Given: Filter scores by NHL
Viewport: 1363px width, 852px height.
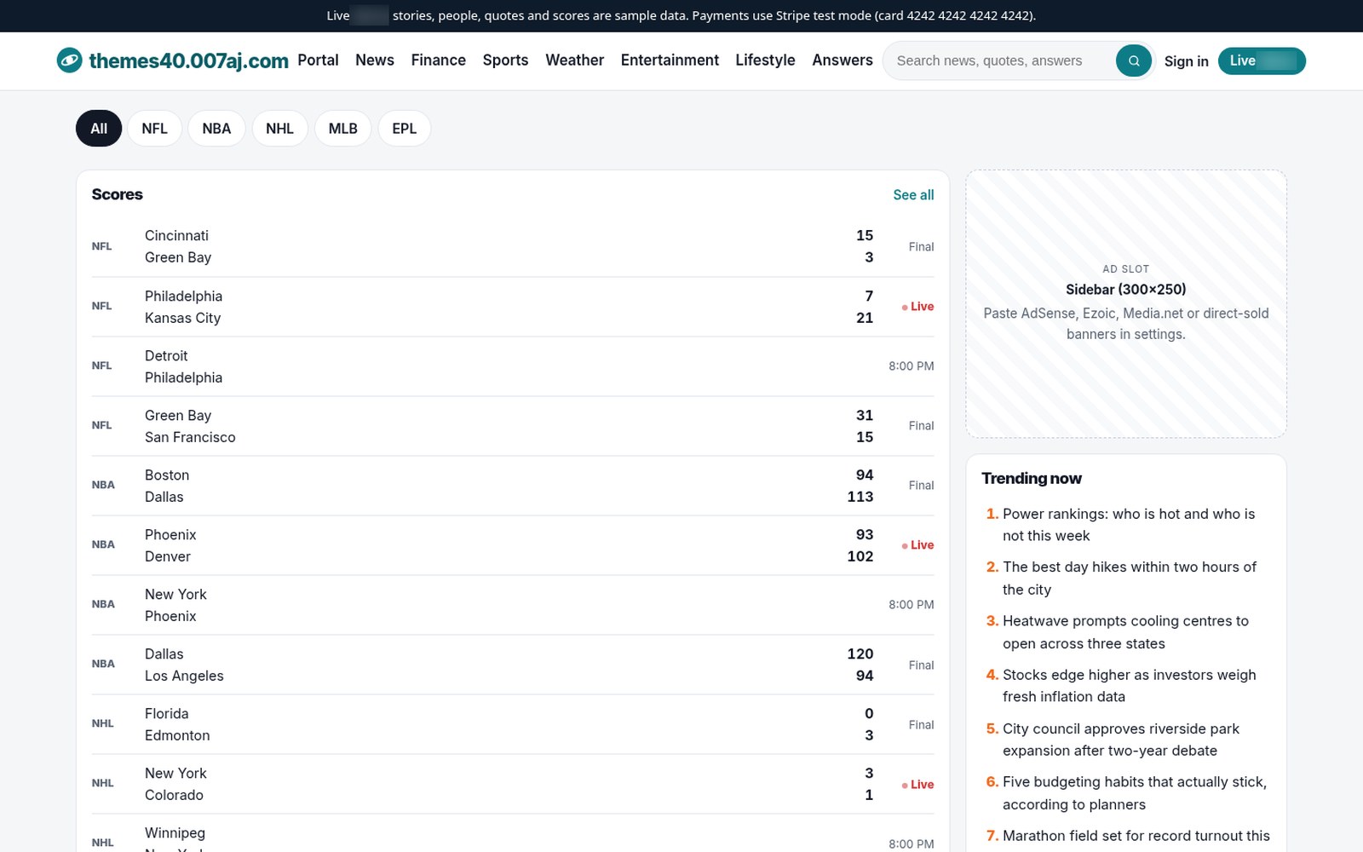Looking at the screenshot, I should [x=279, y=129].
